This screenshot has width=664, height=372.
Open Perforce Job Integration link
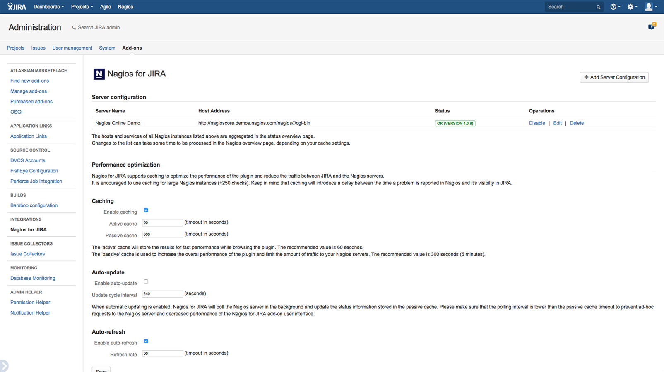point(36,181)
